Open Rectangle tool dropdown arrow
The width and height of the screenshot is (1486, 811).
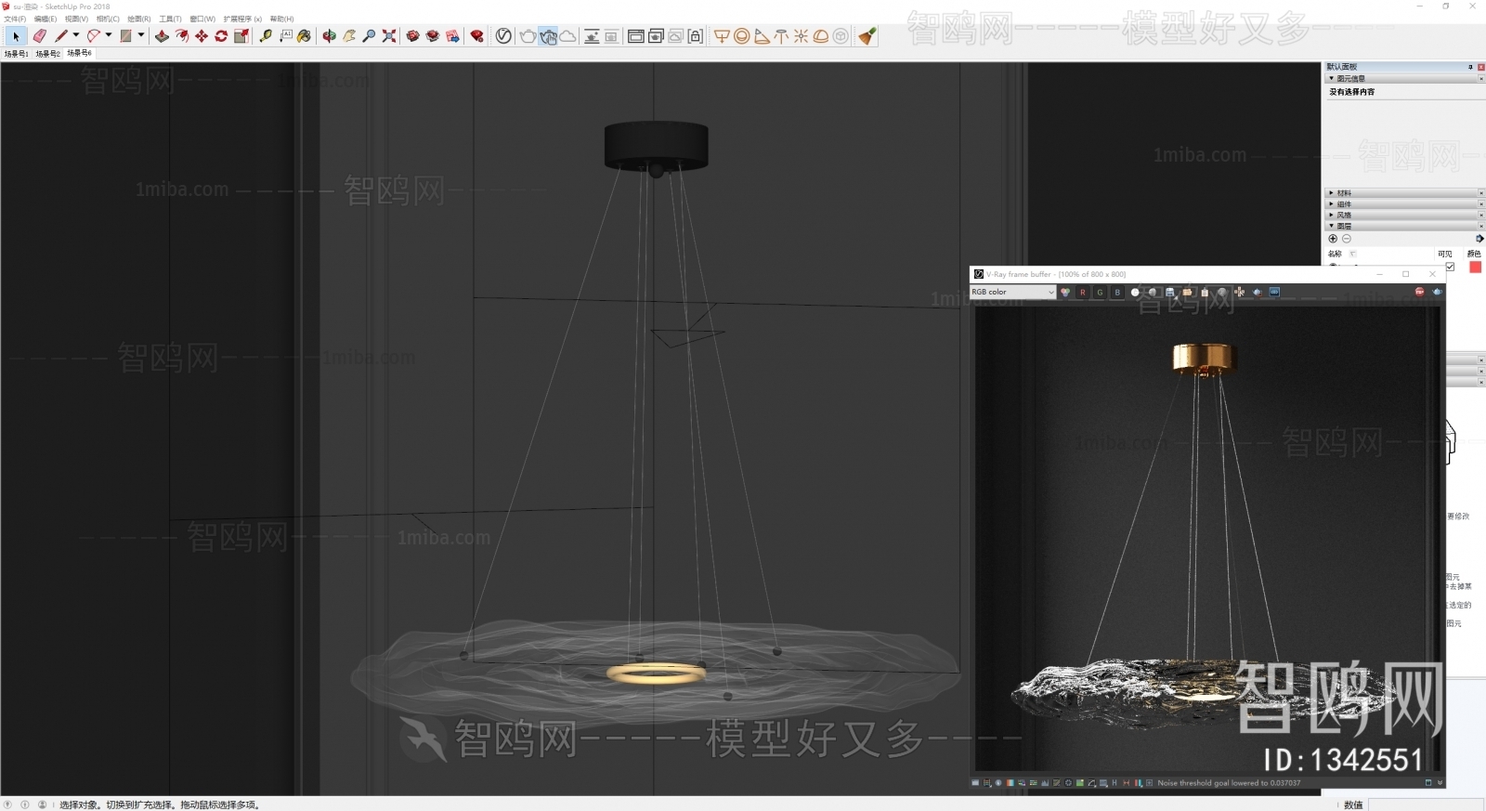tap(141, 35)
